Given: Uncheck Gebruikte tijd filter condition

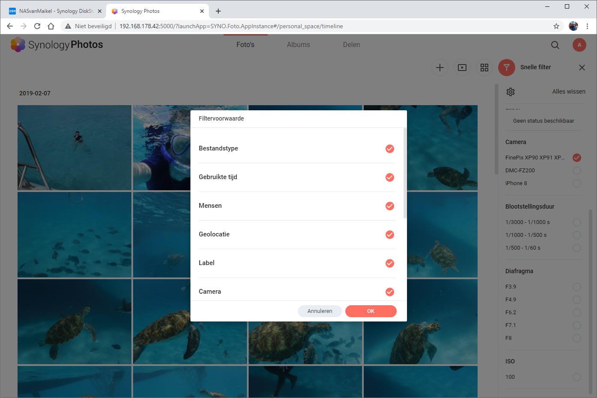Looking at the screenshot, I should tap(390, 177).
